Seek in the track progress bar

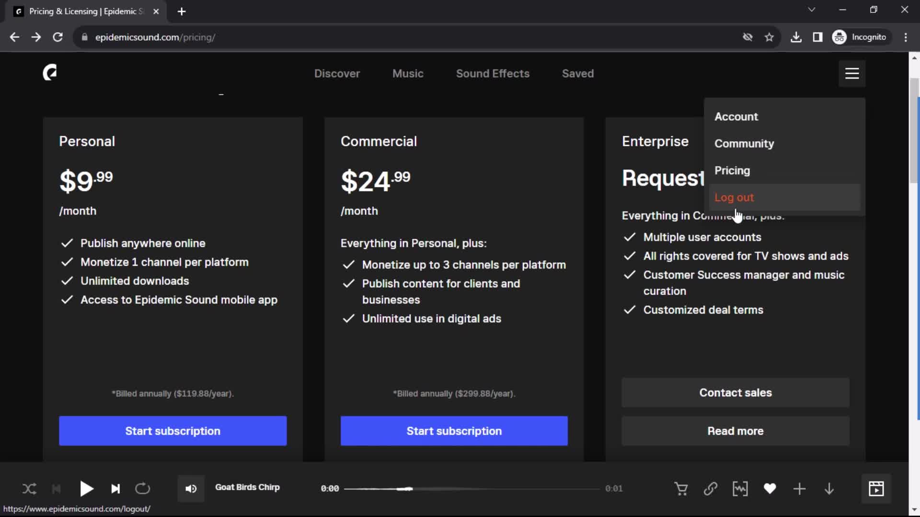tap(472, 489)
